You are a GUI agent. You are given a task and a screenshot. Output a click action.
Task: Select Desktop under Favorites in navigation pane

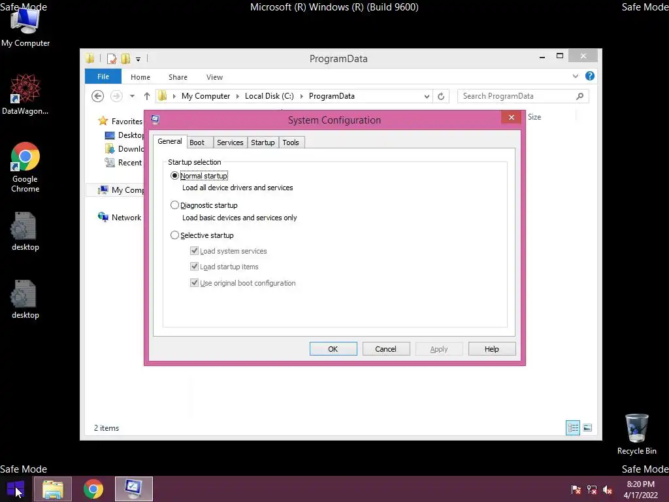(x=124, y=135)
